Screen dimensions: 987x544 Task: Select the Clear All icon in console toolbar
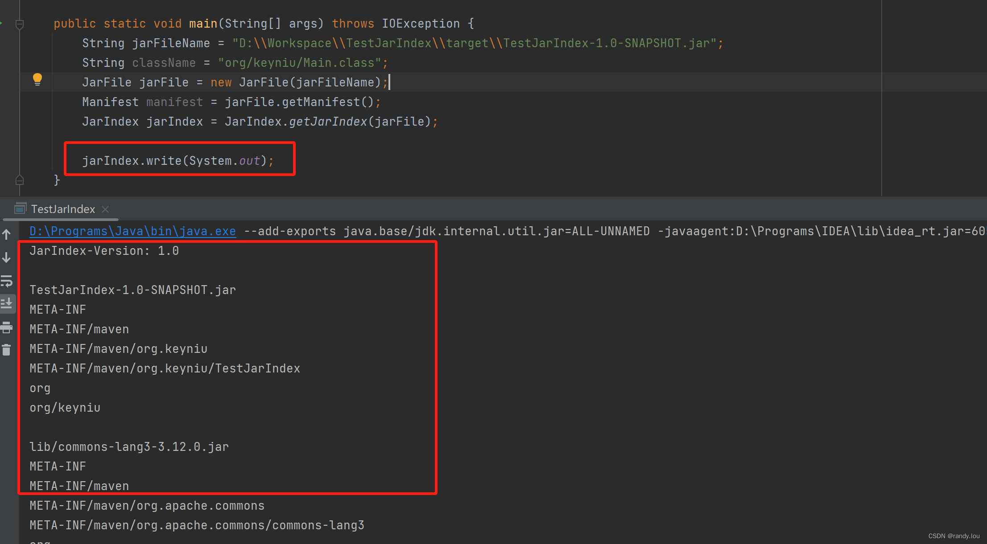[7, 350]
